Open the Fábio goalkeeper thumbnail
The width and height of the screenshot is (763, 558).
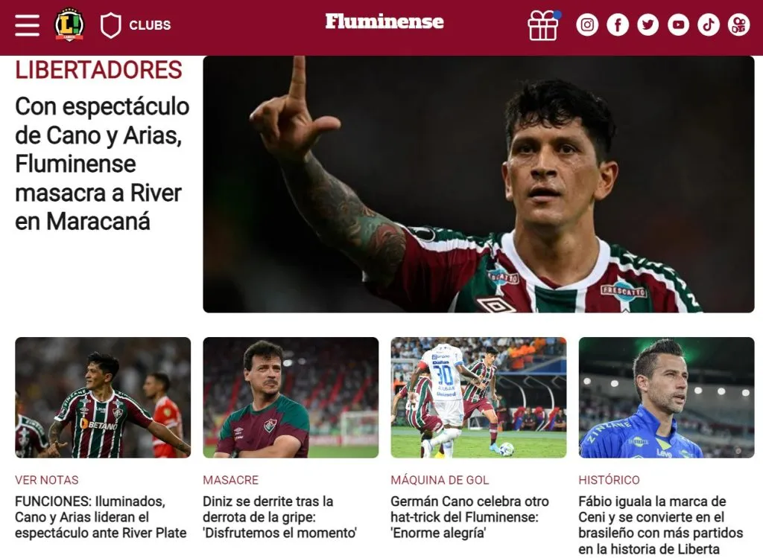(x=666, y=397)
